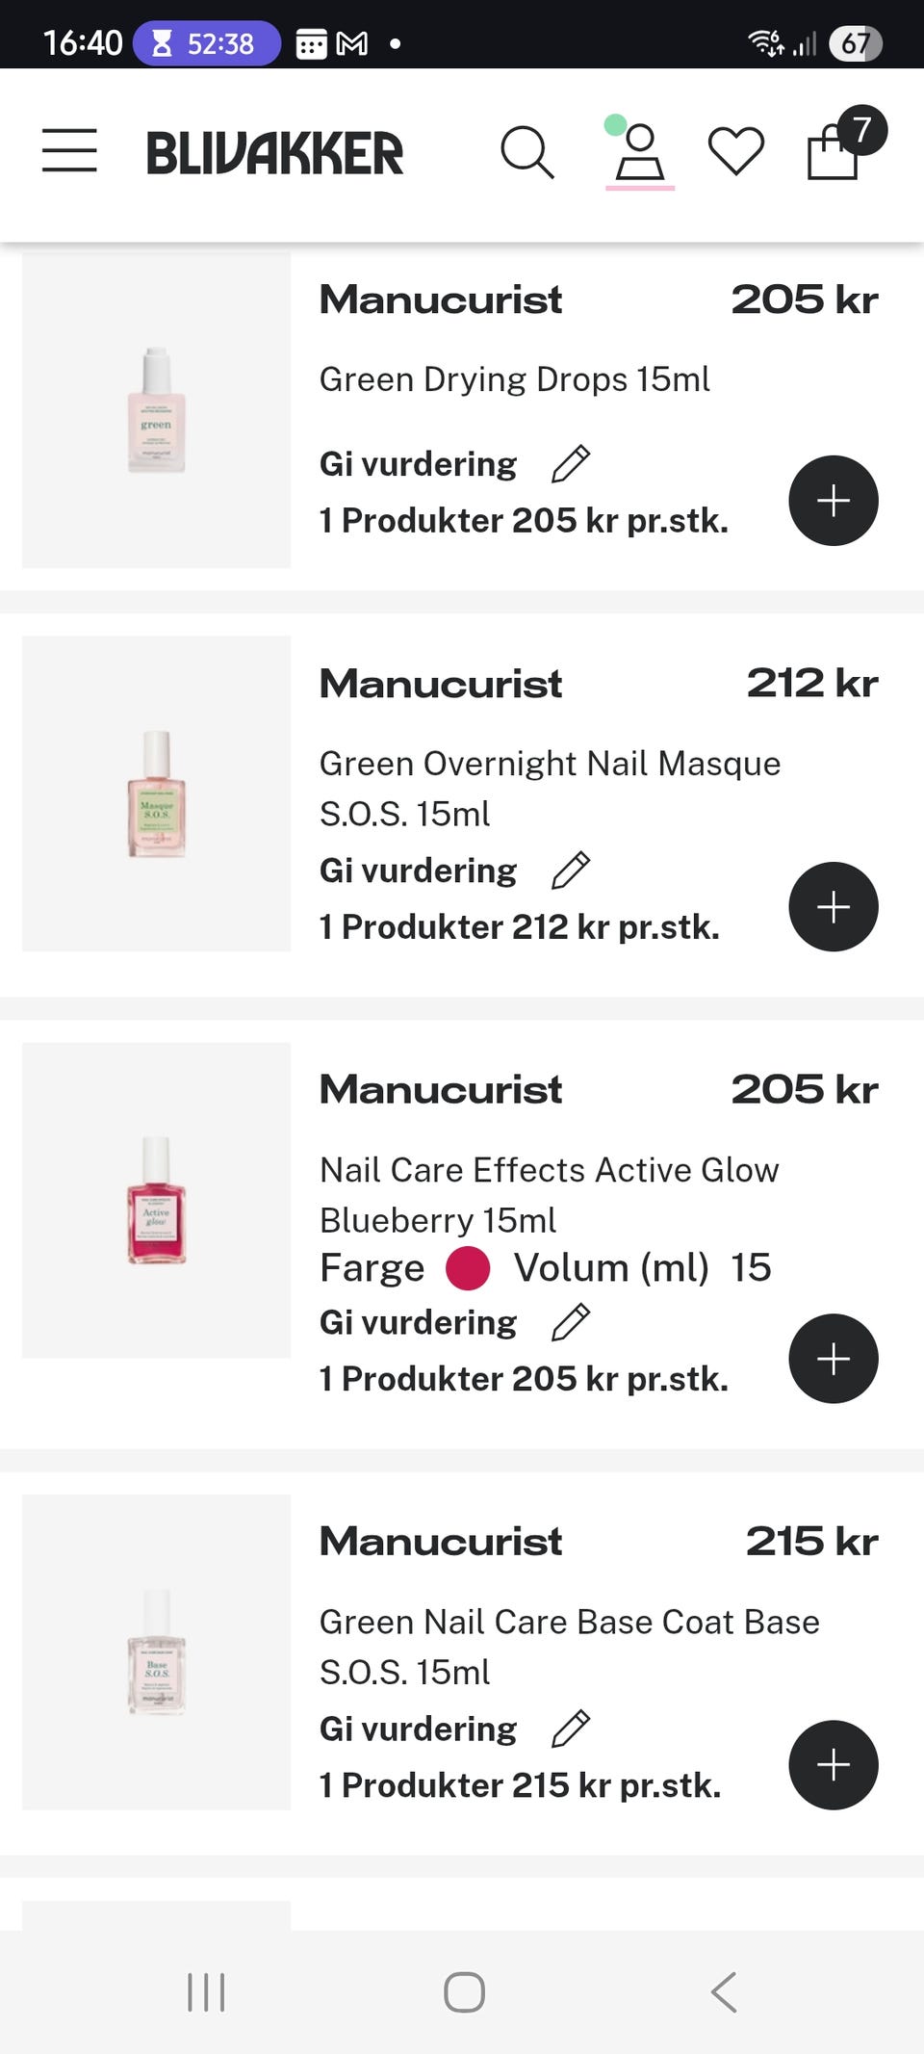
Task: Tap pencil icon for Base Coat S.O.S. review
Action: click(571, 1729)
